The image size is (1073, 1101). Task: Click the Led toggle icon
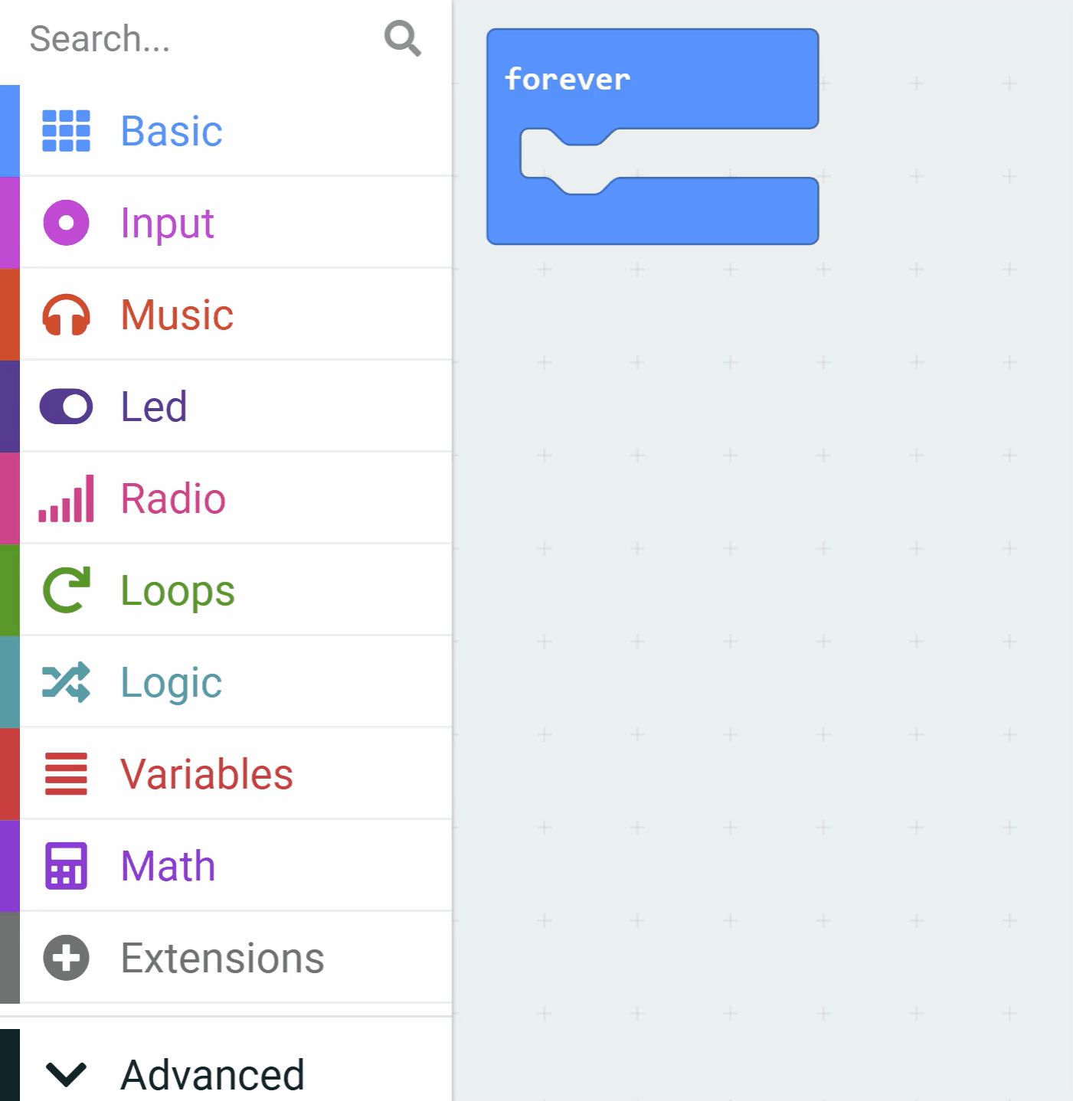pyautogui.click(x=66, y=407)
